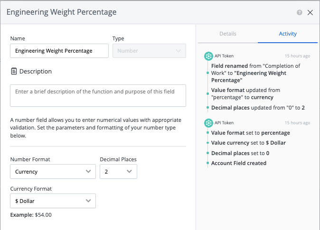Click the first API Token avatar icon
This screenshot has height=230, width=320.
(x=208, y=56)
